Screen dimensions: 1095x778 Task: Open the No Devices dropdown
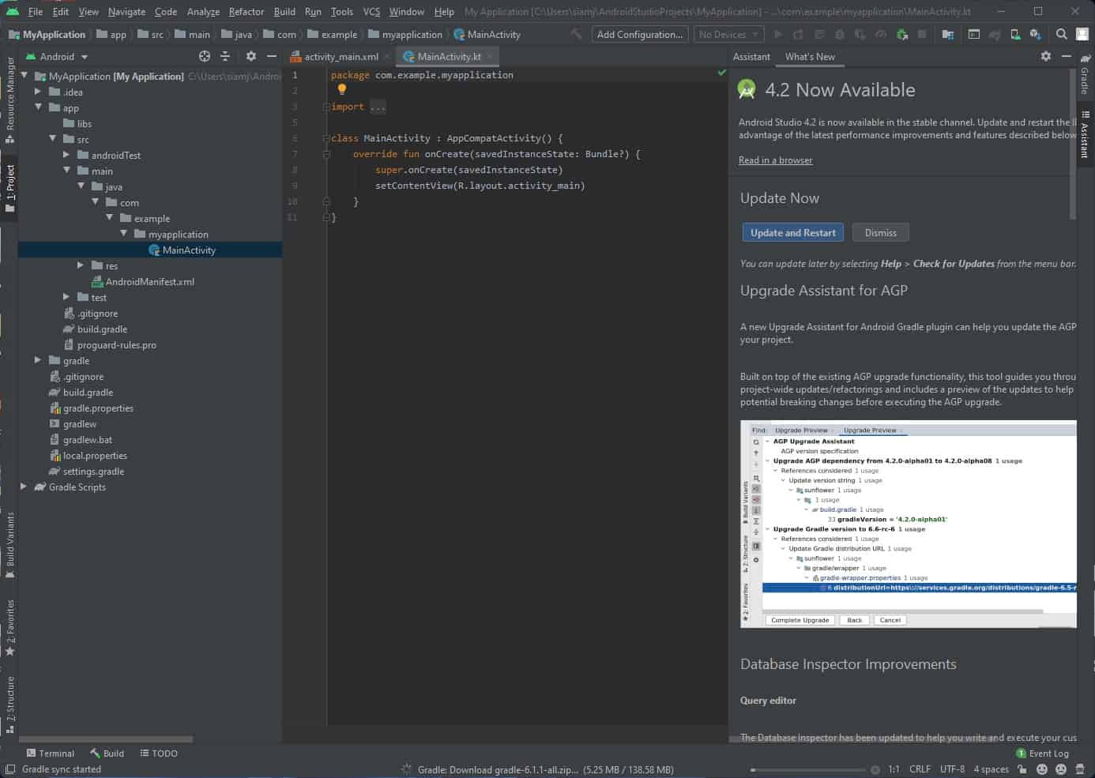[x=728, y=34]
